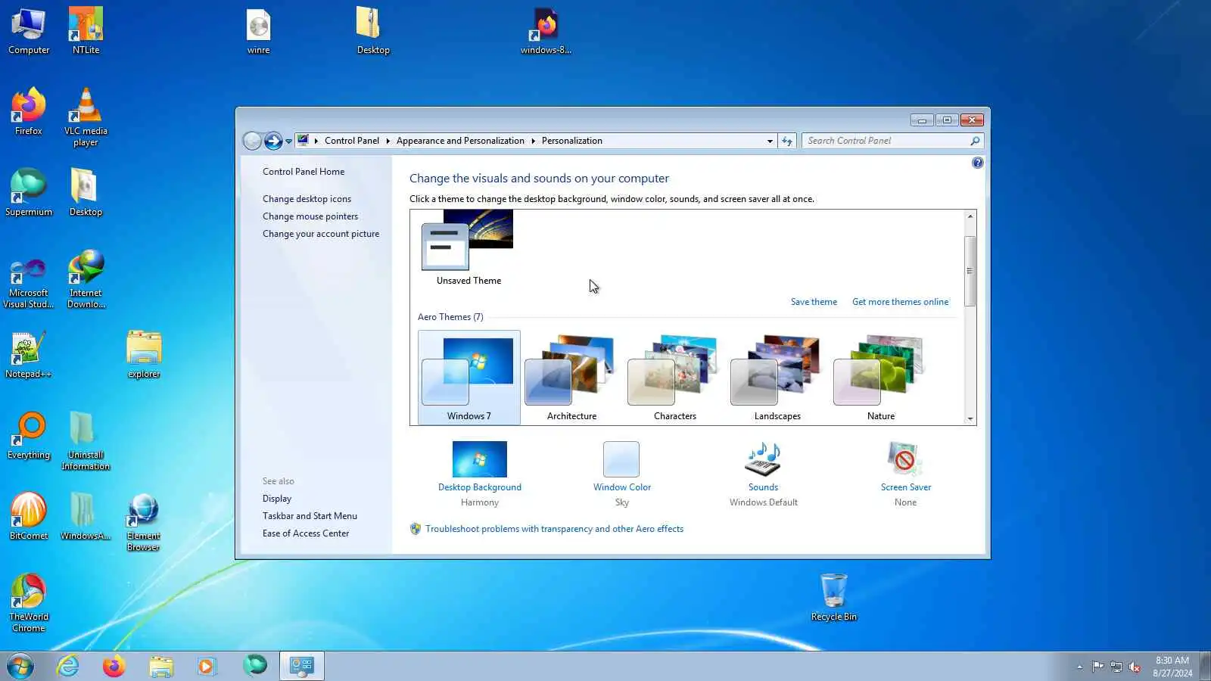Open Control Panel Home link
The image size is (1211, 681).
[x=304, y=172]
